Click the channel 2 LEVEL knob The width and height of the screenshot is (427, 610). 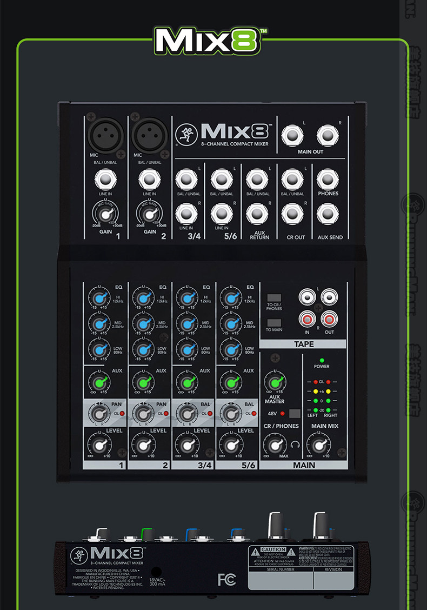(x=143, y=445)
